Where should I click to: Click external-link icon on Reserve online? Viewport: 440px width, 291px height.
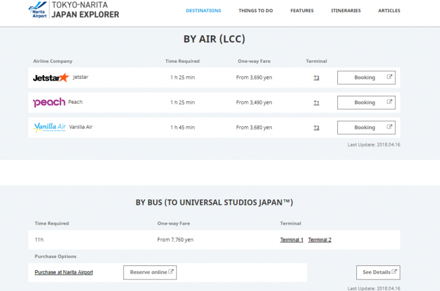pyautogui.click(x=170, y=271)
